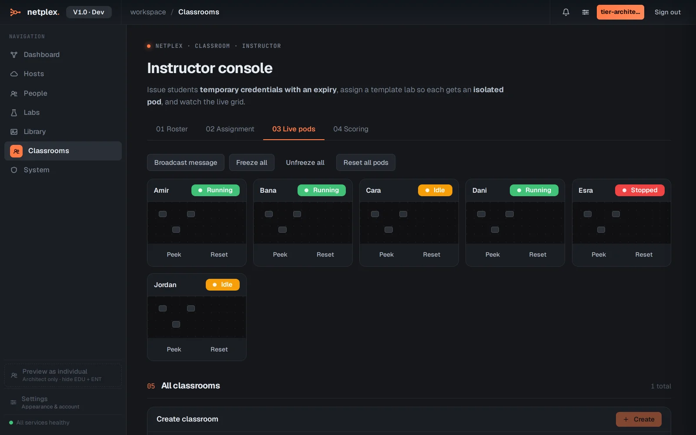Click Unfreeze all button
696x435 pixels.
[305, 163]
